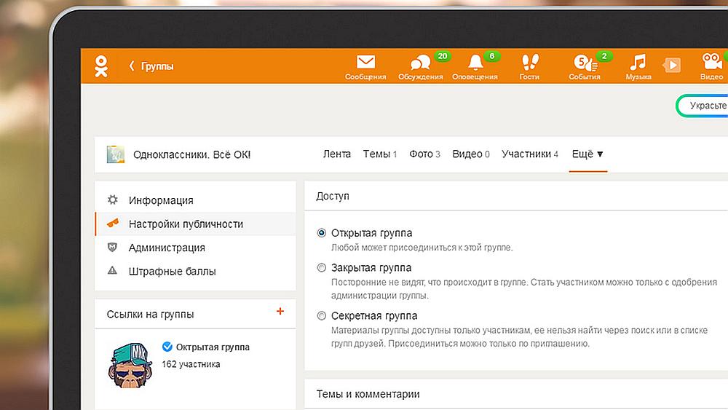This screenshot has width=728, height=410.
Task: Open Штрафные баллы section
Action: coord(195,271)
